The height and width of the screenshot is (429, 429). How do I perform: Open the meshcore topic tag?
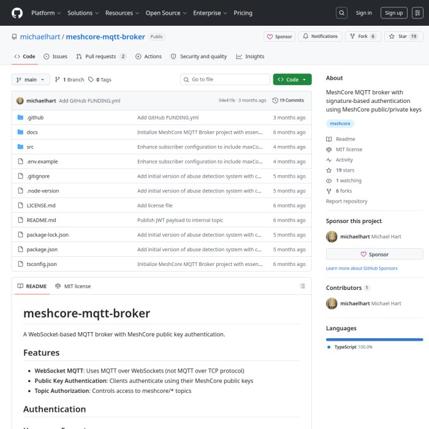340,124
